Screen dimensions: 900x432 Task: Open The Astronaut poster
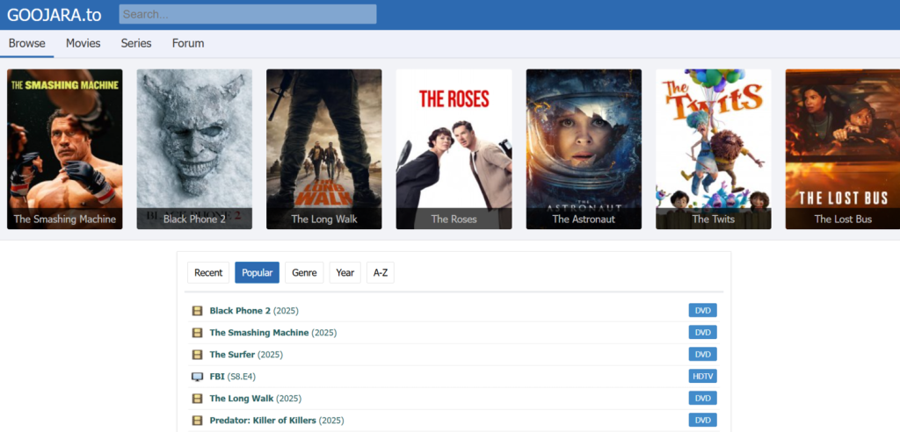(584, 149)
